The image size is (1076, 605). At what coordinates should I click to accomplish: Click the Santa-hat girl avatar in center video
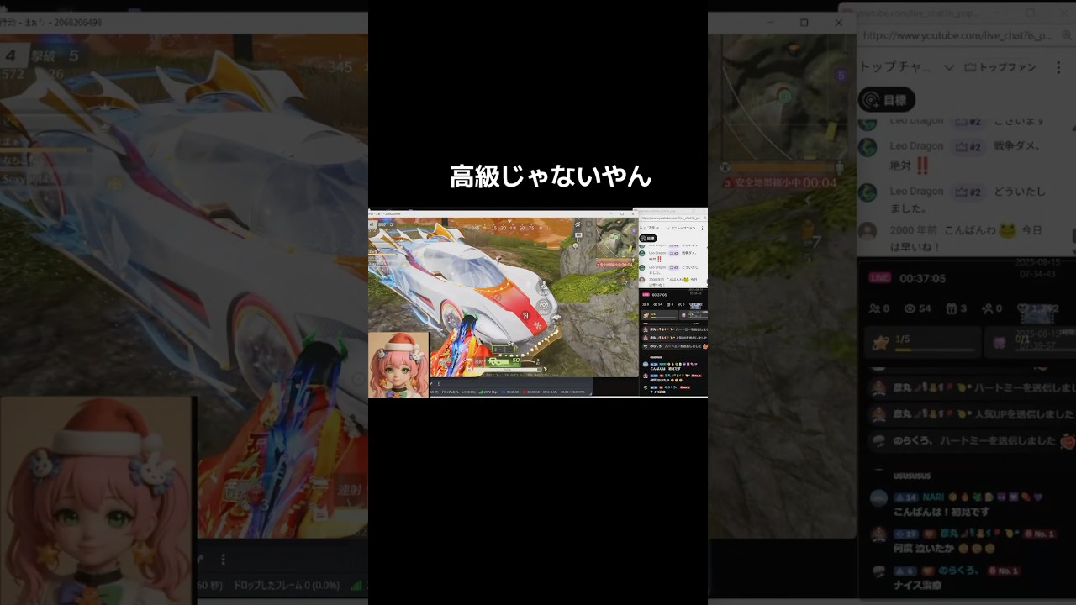coord(398,366)
